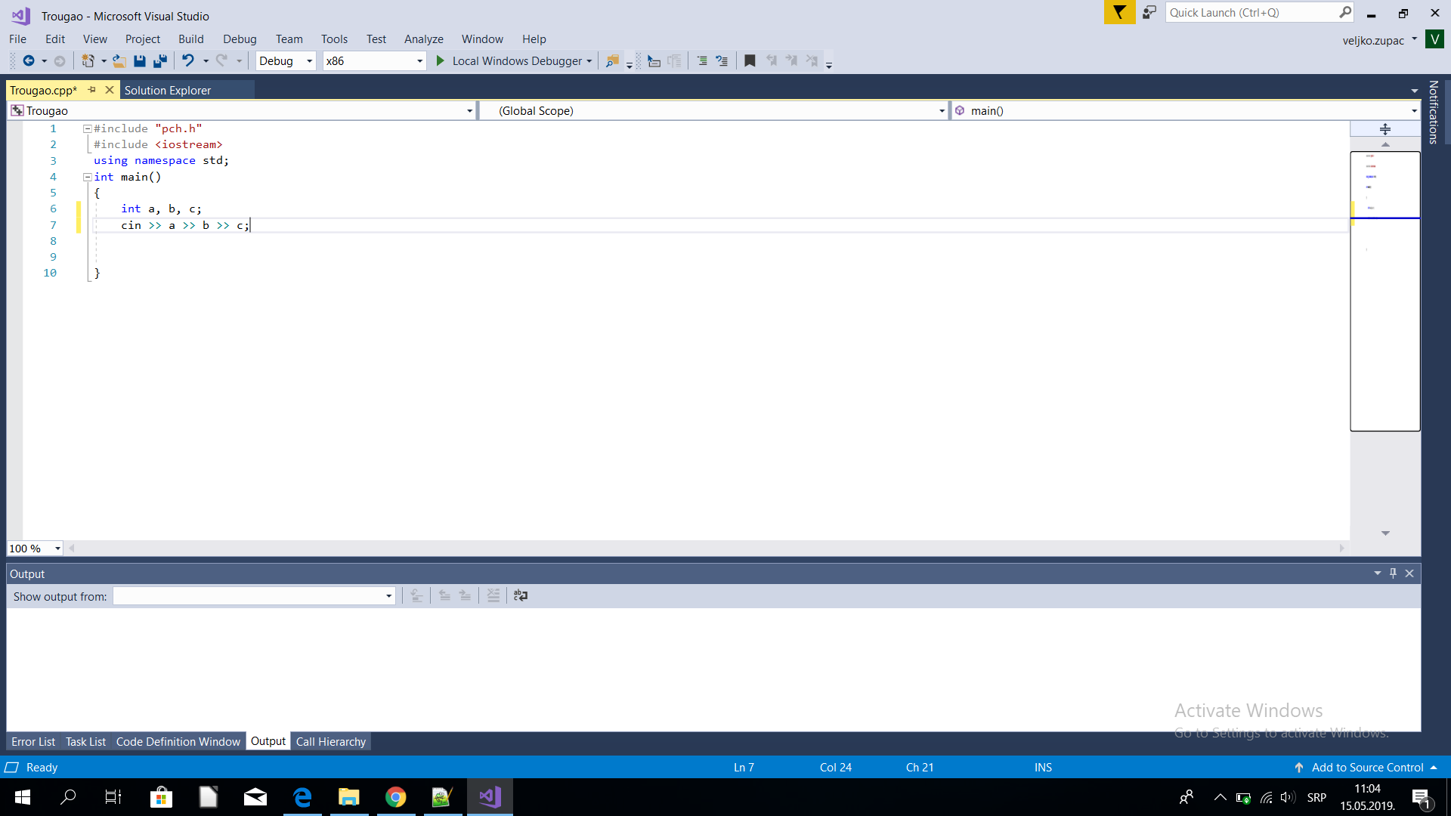1451x816 pixels.
Task: Click the Send Feedback icon
Action: point(1149,13)
